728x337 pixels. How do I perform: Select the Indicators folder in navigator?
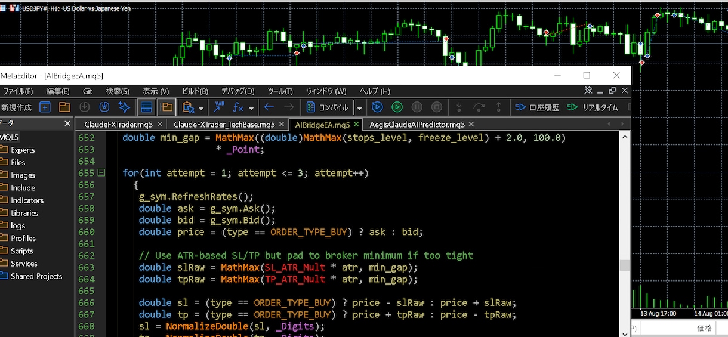(27, 200)
